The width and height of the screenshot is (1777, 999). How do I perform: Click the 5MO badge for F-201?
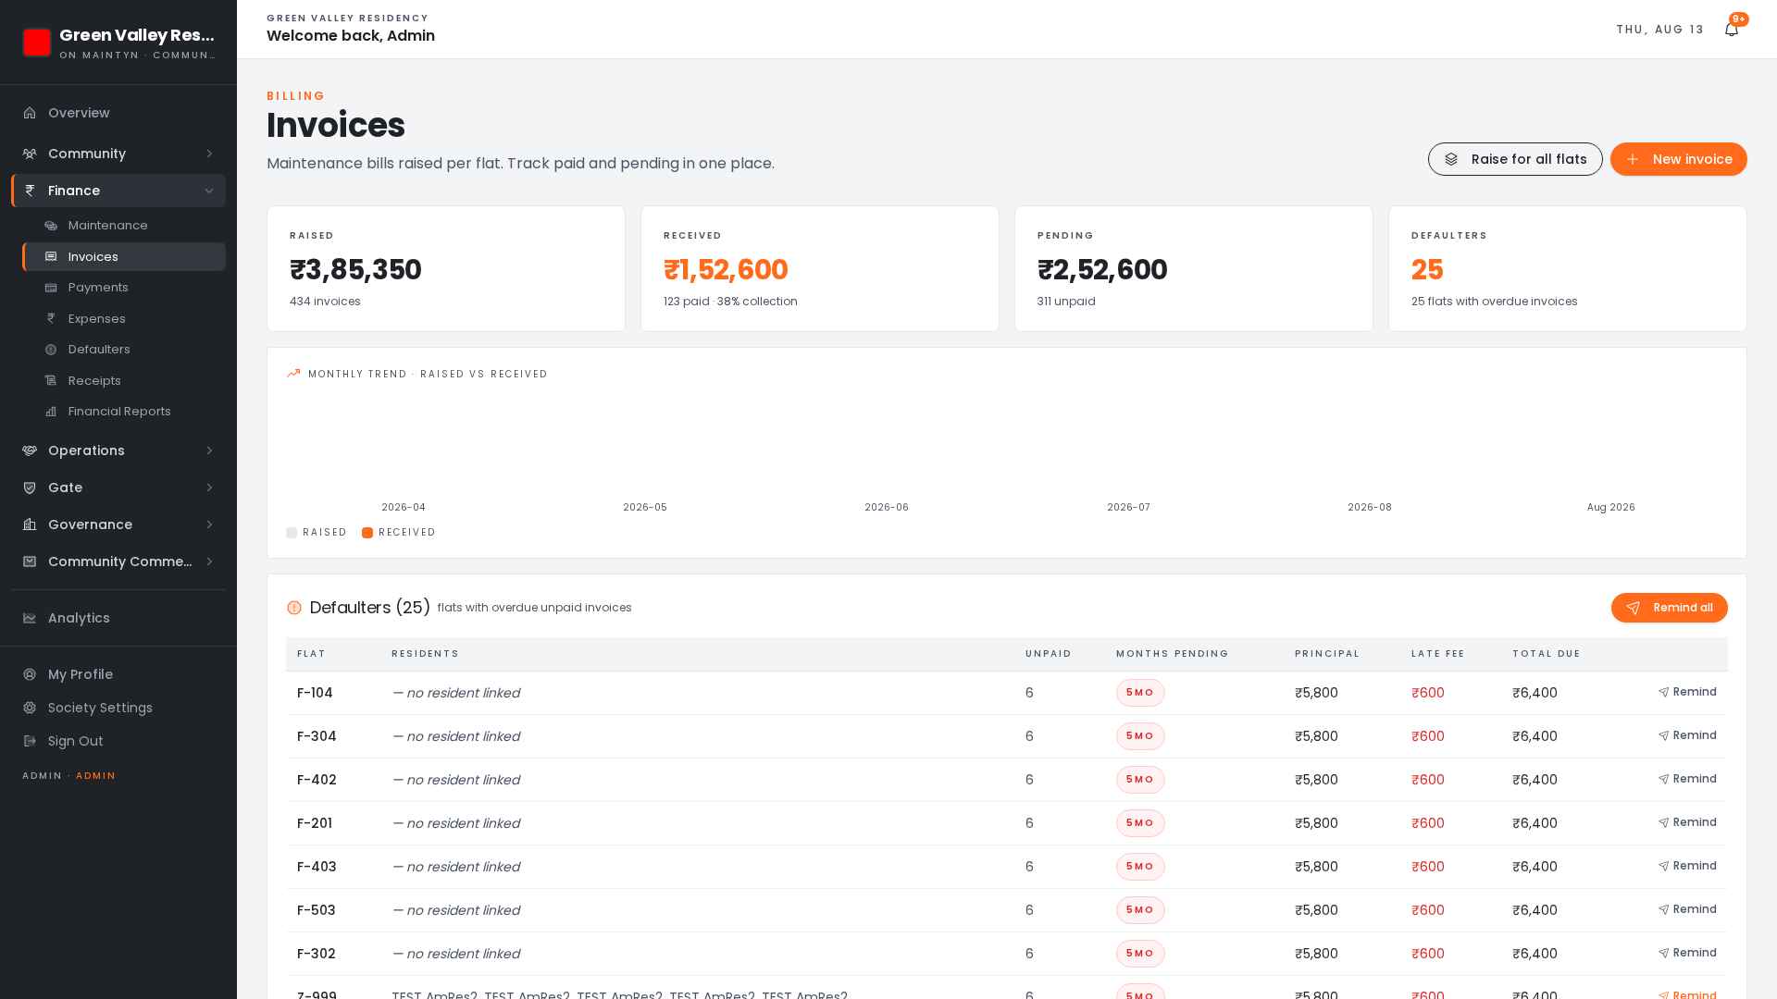click(1140, 823)
